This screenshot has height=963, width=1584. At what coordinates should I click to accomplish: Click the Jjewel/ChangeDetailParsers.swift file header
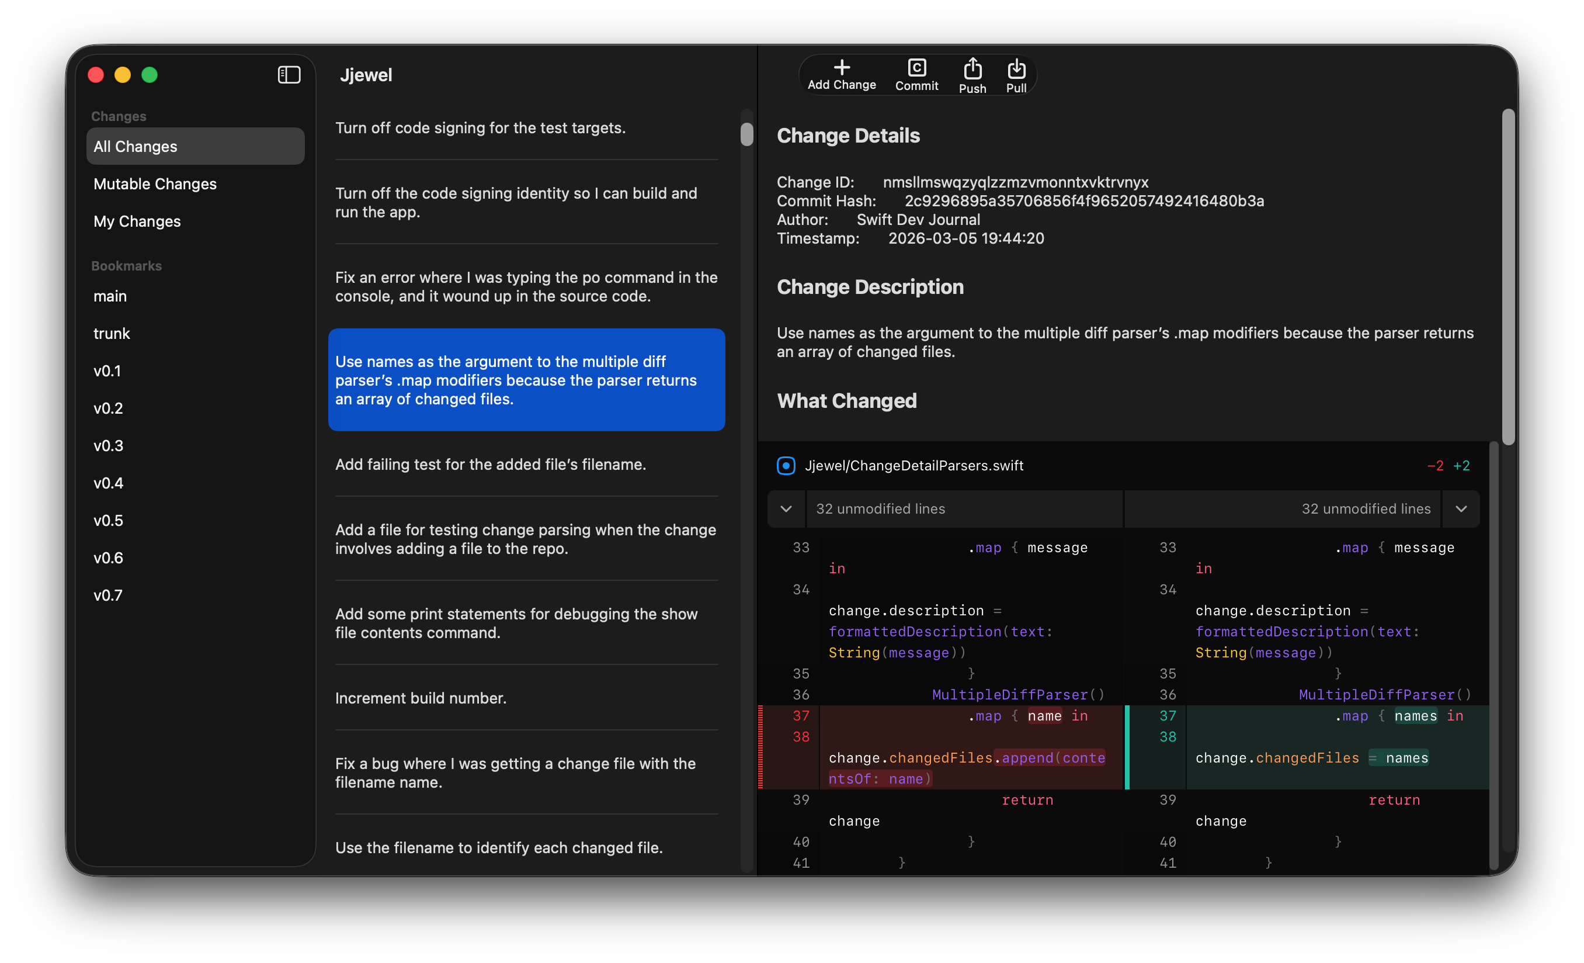(913, 465)
